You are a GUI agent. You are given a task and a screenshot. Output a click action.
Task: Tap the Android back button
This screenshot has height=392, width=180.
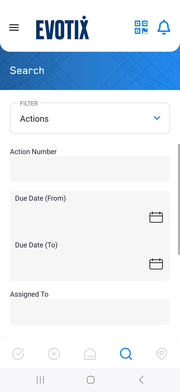[x=141, y=380]
